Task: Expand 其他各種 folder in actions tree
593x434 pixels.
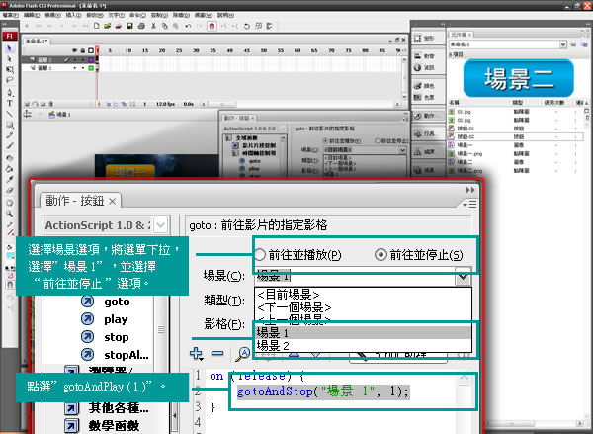Action: pos(71,408)
